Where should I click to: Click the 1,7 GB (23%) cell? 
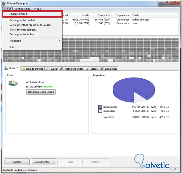click(103, 23)
